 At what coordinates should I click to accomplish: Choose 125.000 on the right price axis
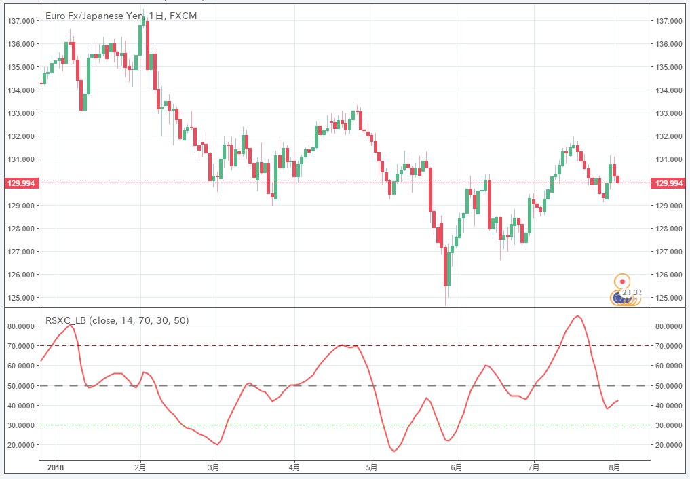669,298
